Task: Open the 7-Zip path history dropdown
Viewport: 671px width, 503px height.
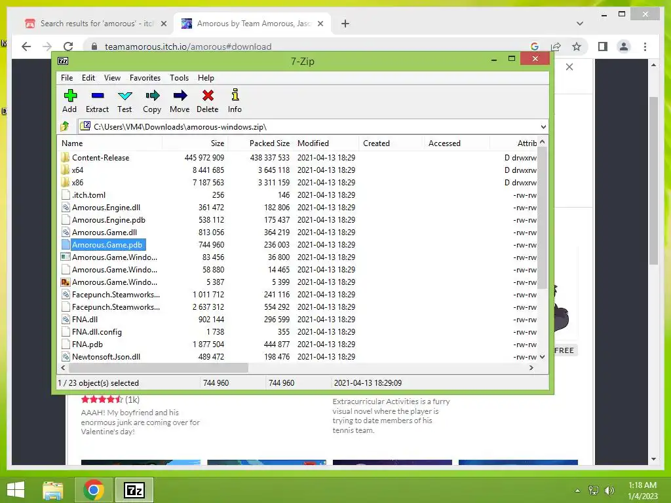Action: pos(543,126)
